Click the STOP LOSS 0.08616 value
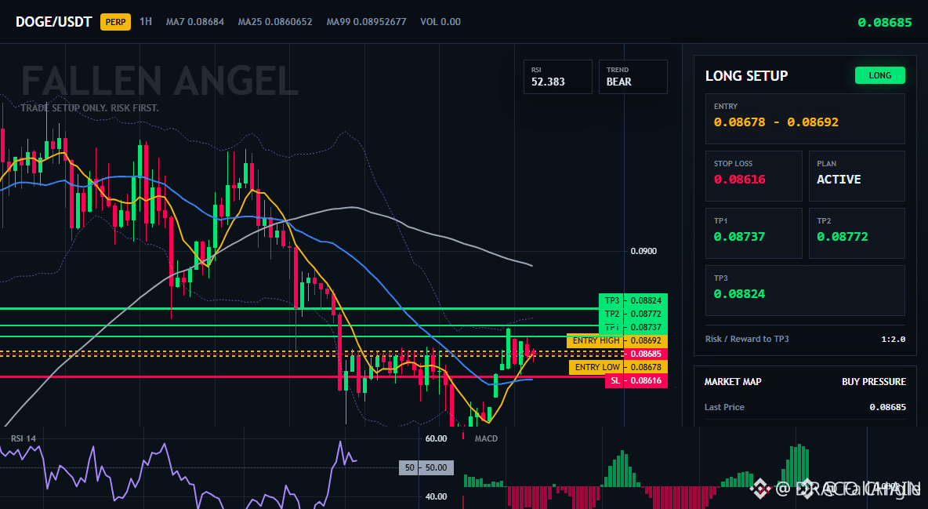This screenshot has height=509, width=928. 739,180
